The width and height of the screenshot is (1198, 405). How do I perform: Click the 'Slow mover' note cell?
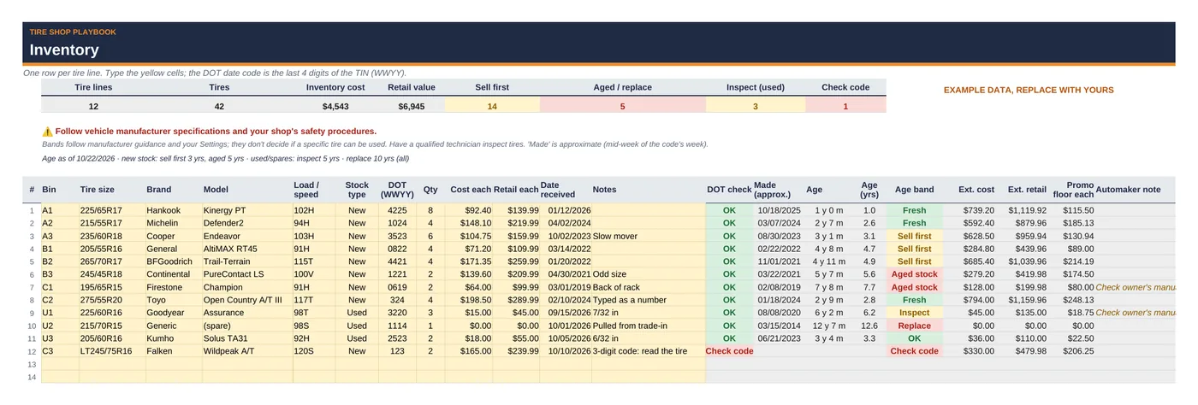coord(648,236)
